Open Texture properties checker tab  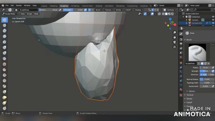(181, 95)
